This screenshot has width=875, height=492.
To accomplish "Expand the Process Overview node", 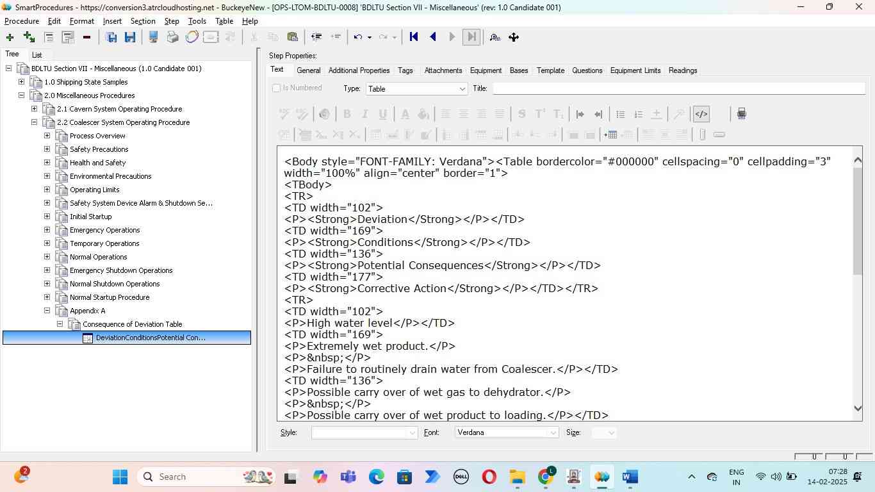I will tap(47, 136).
